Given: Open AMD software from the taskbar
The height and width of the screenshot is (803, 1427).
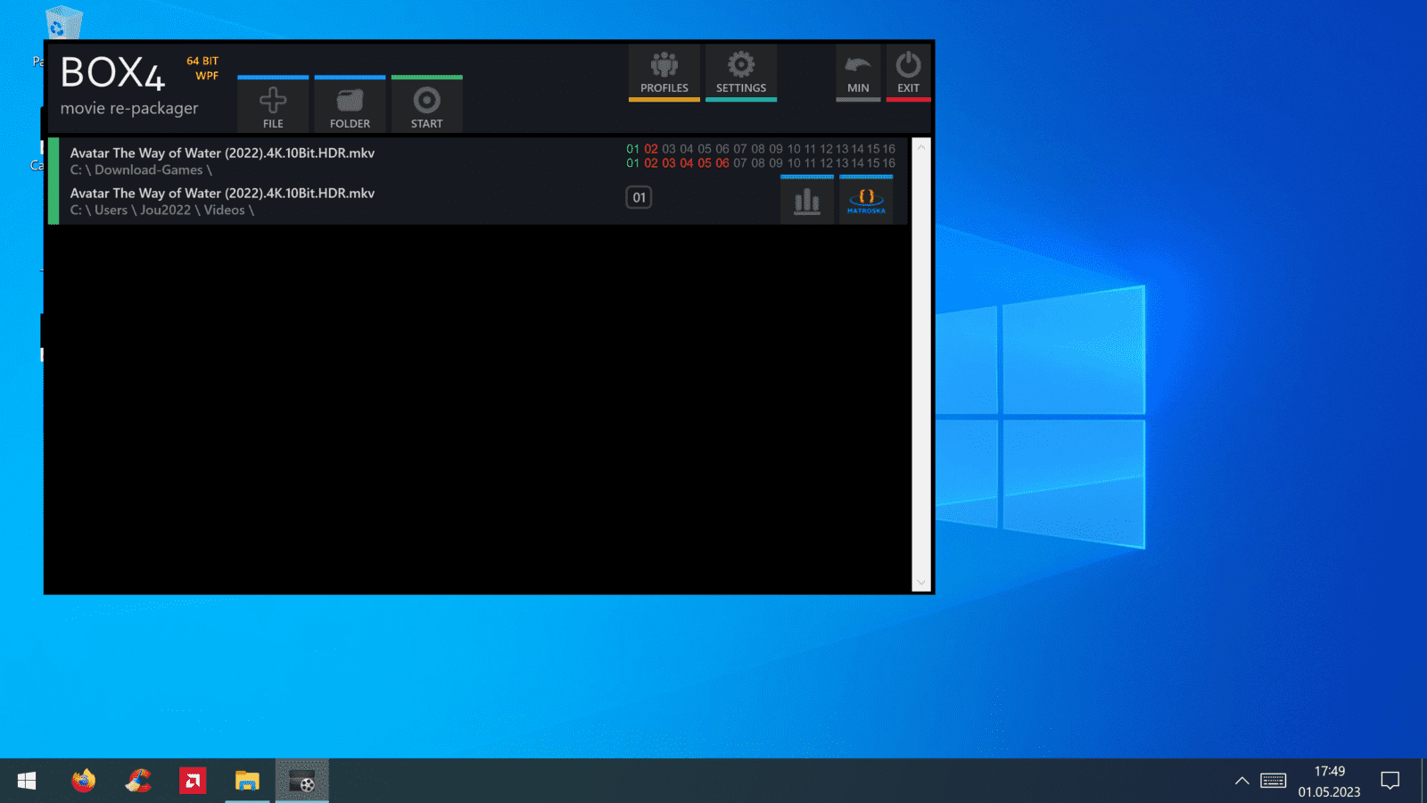Looking at the screenshot, I should (x=193, y=781).
